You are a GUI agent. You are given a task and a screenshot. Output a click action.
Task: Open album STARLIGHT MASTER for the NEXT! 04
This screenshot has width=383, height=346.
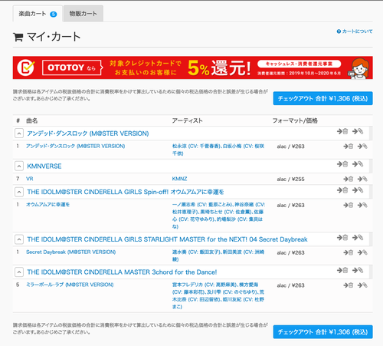tap(167, 239)
